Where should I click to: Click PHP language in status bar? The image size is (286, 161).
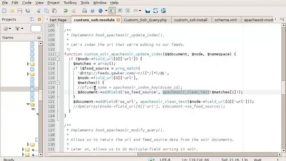(x=257, y=160)
